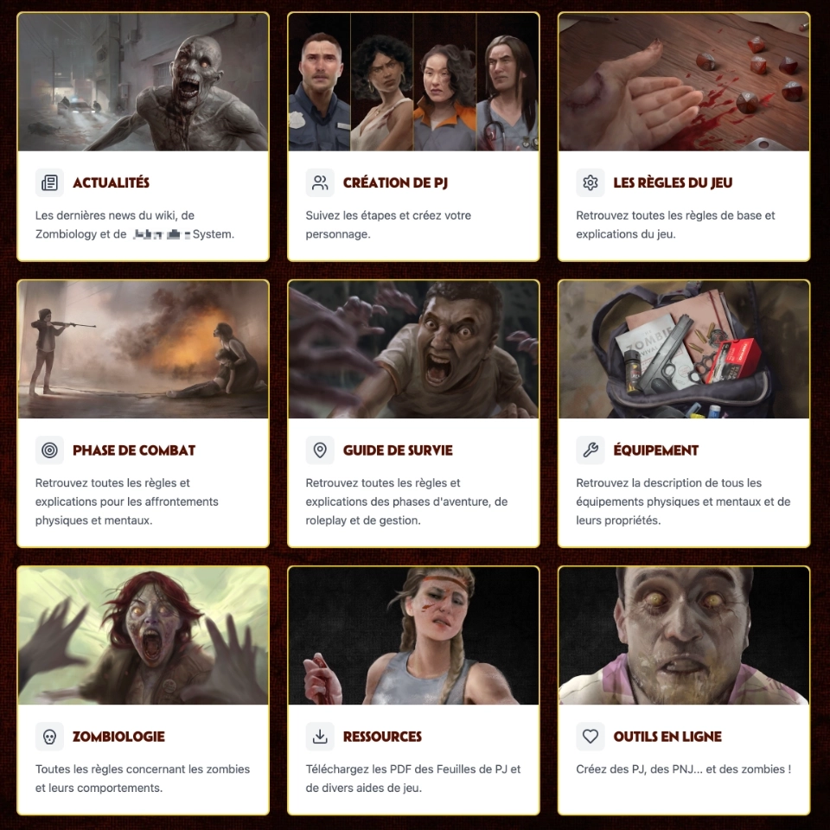Click the download icon beside Ressources
Viewport: 830px width, 830px height.
320,737
